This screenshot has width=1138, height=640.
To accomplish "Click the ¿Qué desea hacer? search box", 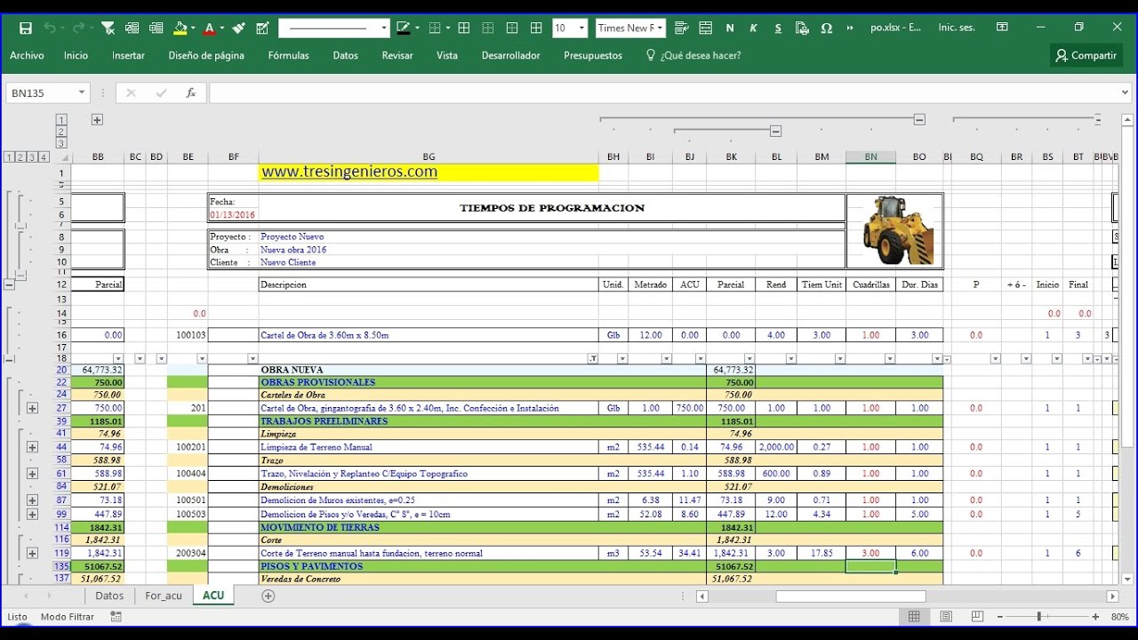I will click(x=693, y=55).
